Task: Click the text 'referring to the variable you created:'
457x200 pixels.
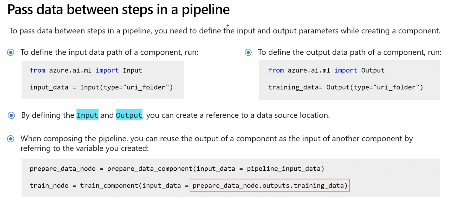Action: (x=85, y=148)
